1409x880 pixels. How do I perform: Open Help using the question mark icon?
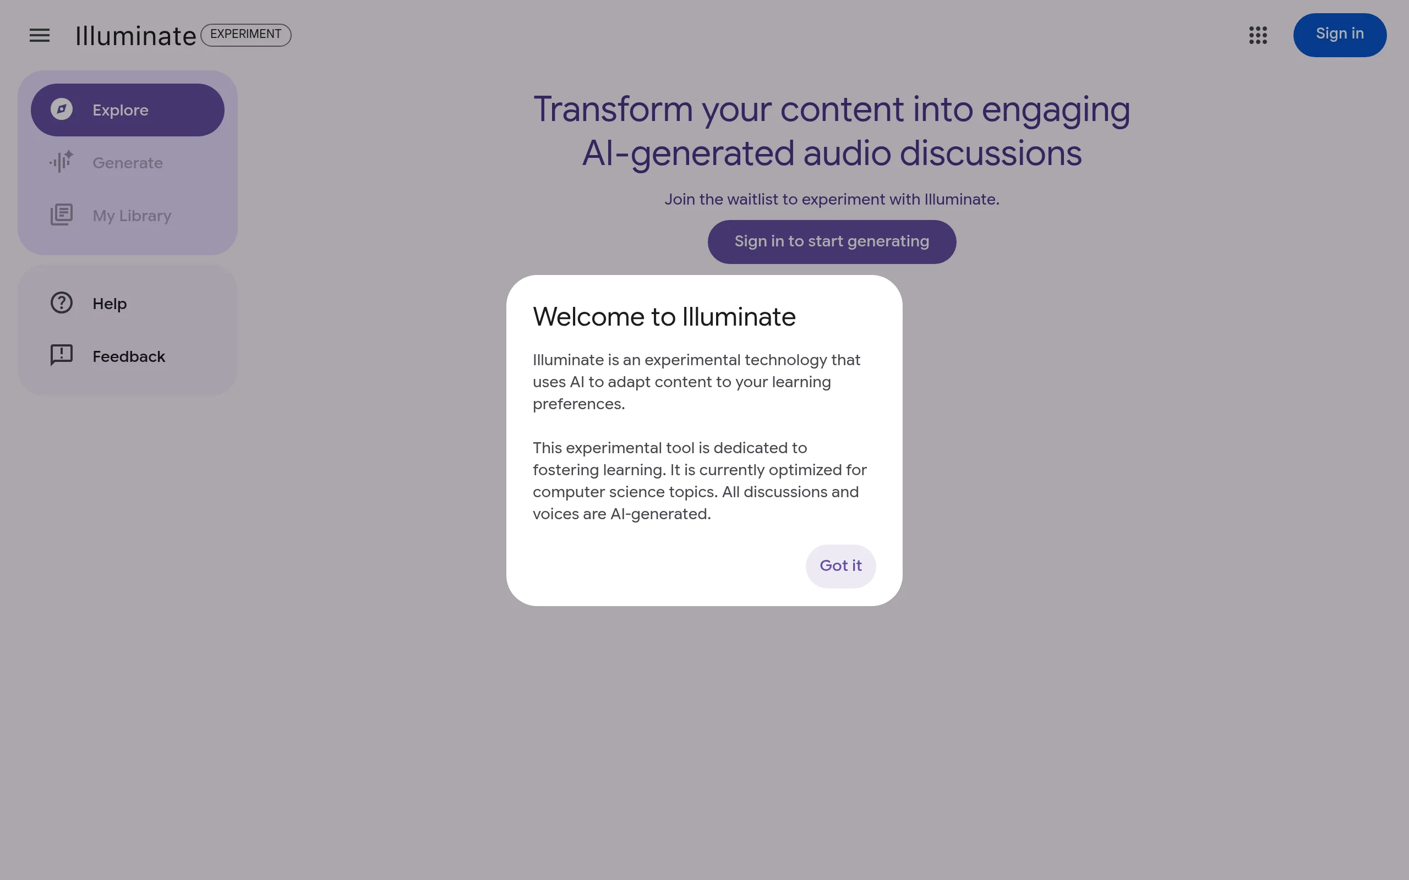[61, 302]
